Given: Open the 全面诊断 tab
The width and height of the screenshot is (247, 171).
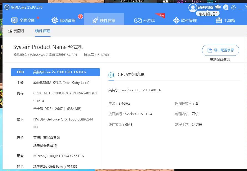Looking at the screenshot, I should point(23,20).
